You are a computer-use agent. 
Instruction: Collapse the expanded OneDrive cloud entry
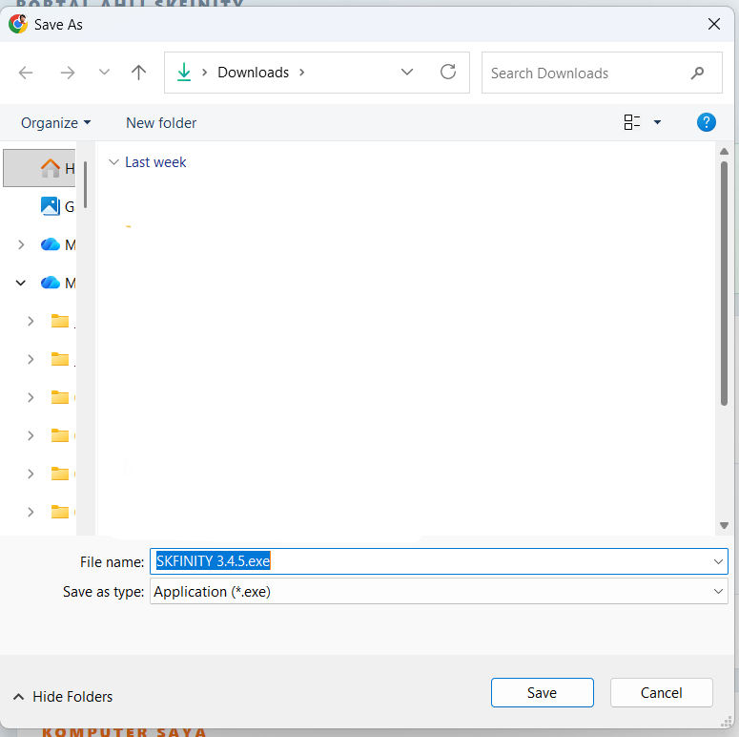click(x=21, y=283)
